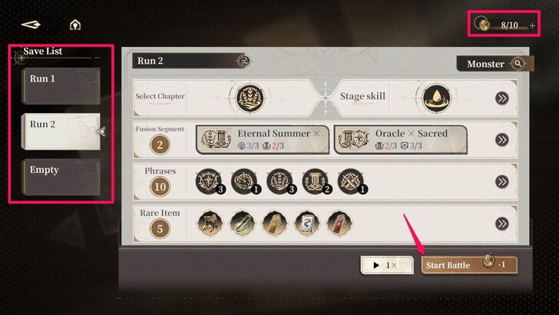Select the Empty save slot
The height and width of the screenshot is (315, 559).
point(61,177)
